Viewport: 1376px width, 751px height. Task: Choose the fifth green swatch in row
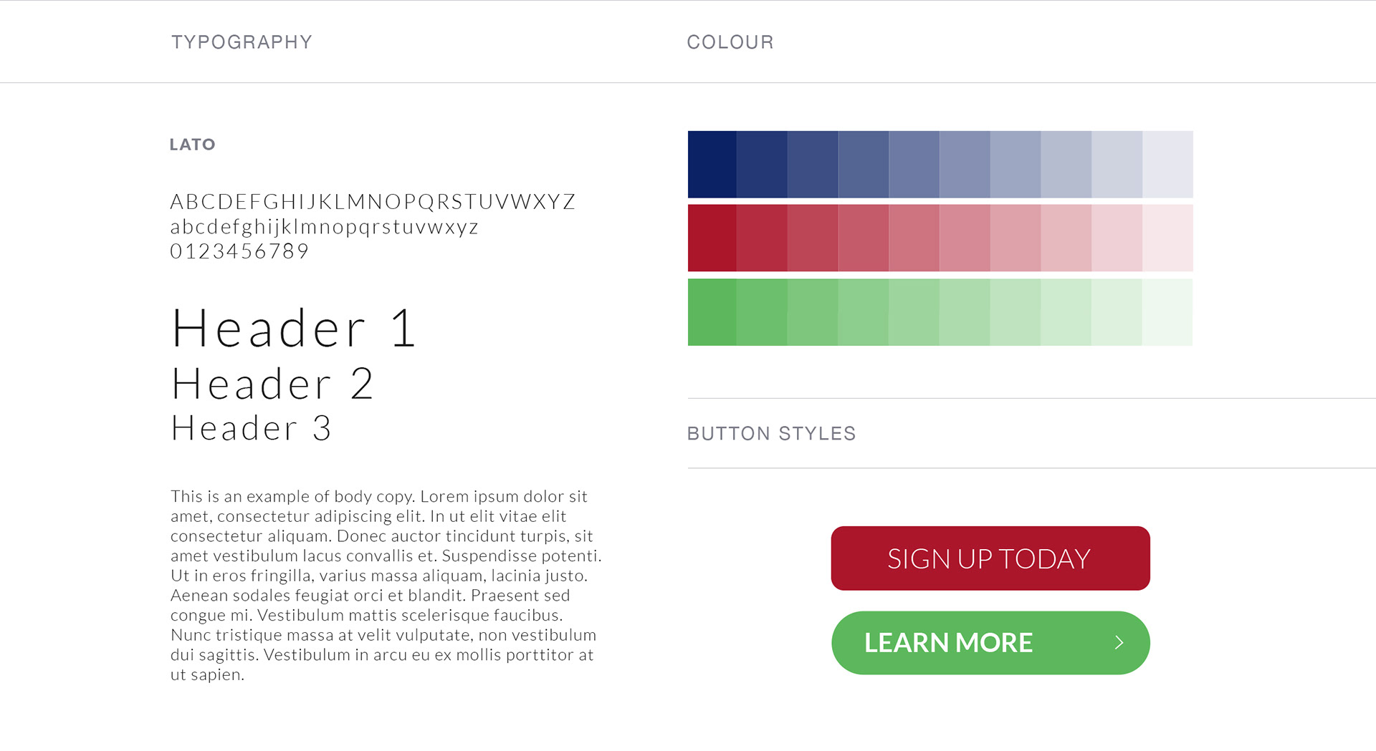[914, 312]
